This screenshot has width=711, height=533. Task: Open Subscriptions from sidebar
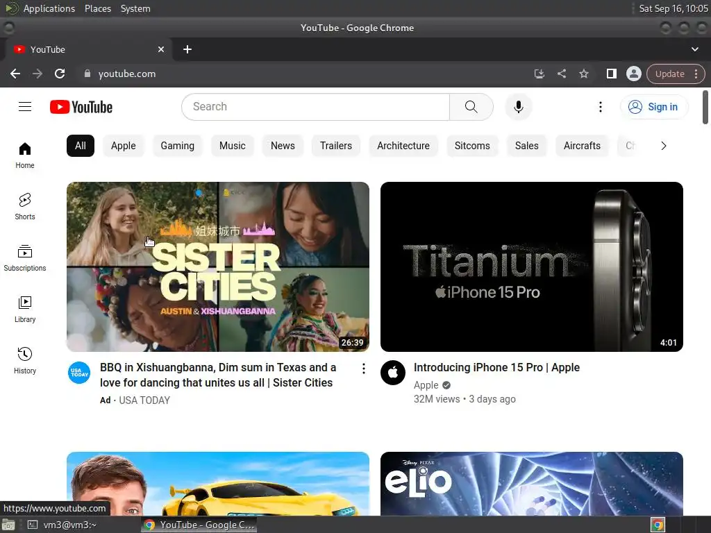tap(25, 258)
